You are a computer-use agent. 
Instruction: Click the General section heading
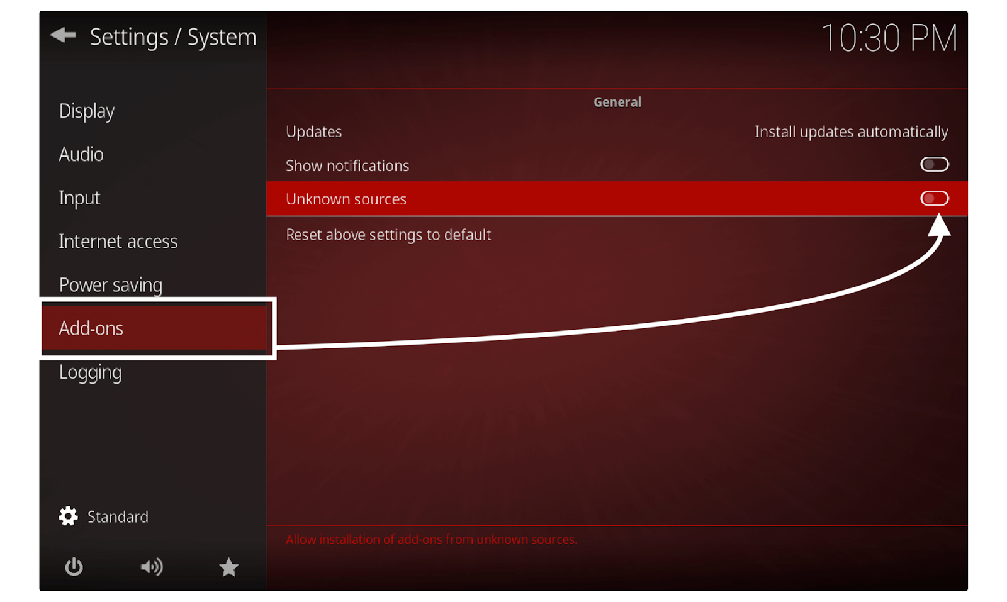point(617,102)
